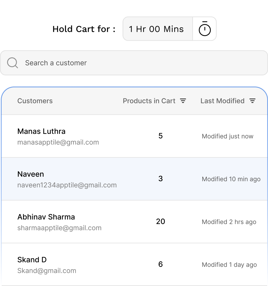Sort by Products in Cart header

pyautogui.click(x=149, y=101)
